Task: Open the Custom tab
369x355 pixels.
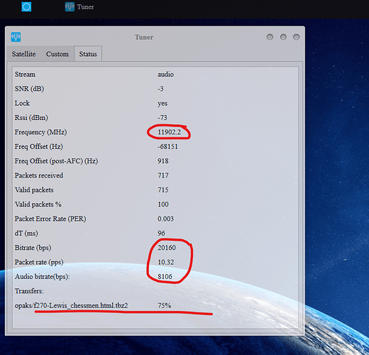Action: coord(57,54)
